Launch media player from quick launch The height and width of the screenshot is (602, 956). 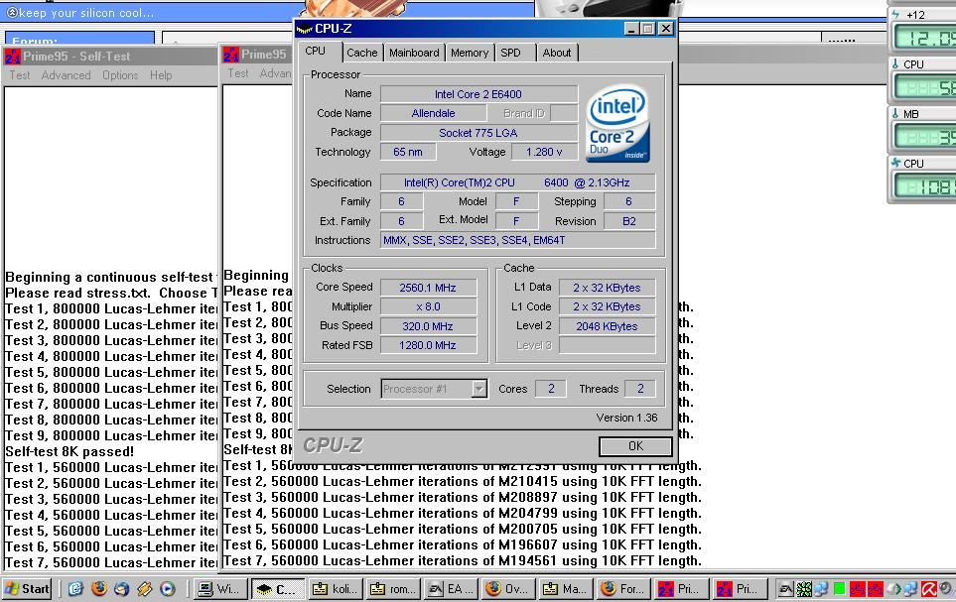coord(168,588)
